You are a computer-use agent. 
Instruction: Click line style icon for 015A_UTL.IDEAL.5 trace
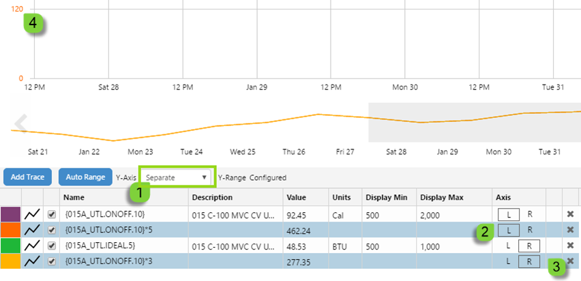[31, 246]
